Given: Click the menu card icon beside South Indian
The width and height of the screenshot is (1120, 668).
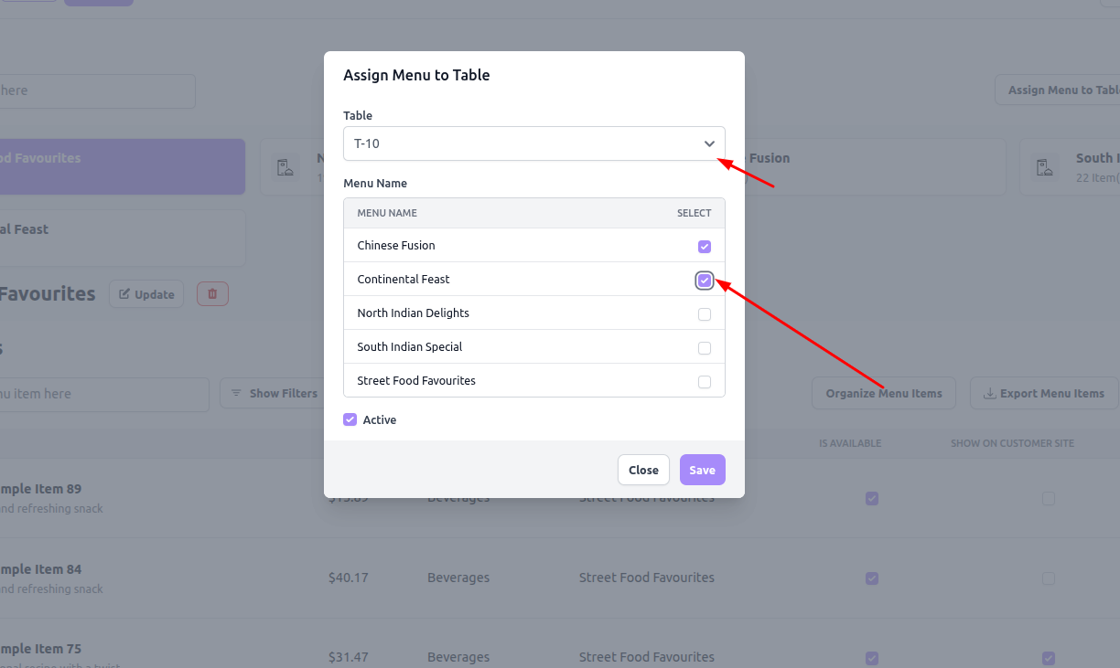Looking at the screenshot, I should pos(1044,166).
